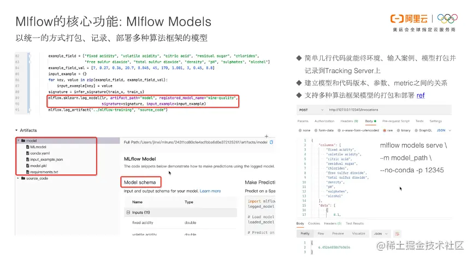Viewport: 473px width, 260px height.
Task: Click the plus icon above the full path
Action: 267,136
